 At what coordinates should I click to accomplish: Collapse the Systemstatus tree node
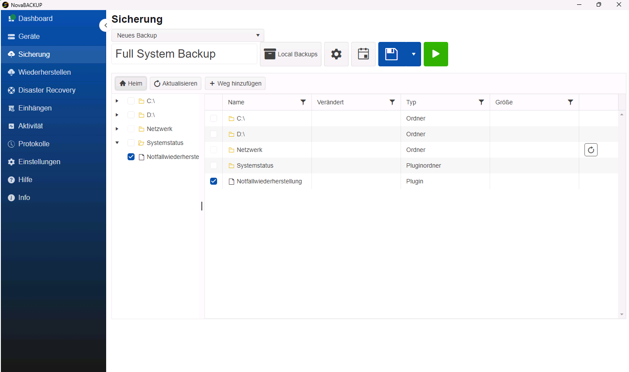[117, 143]
